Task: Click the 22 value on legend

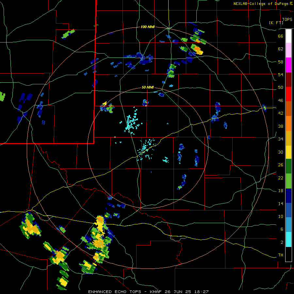Action: (281, 178)
